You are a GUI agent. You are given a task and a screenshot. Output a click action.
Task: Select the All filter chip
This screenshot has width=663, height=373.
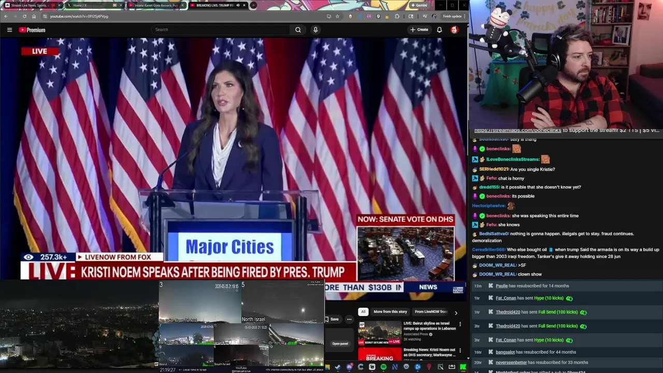pos(363,312)
